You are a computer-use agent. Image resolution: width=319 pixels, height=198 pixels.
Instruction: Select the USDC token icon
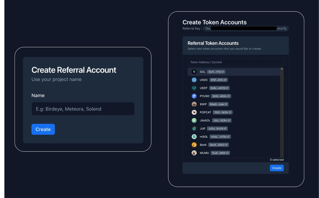[x=194, y=80]
